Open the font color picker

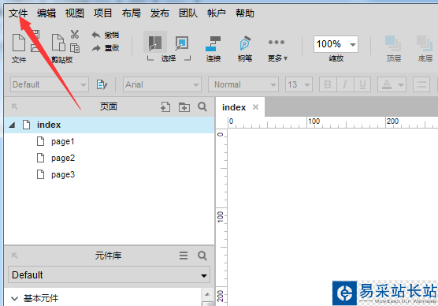click(392, 84)
